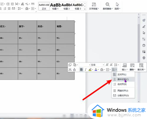Click the mini toolbar alignment icon
Viewport: 147px width, 119px height.
pyautogui.click(x=113, y=70)
